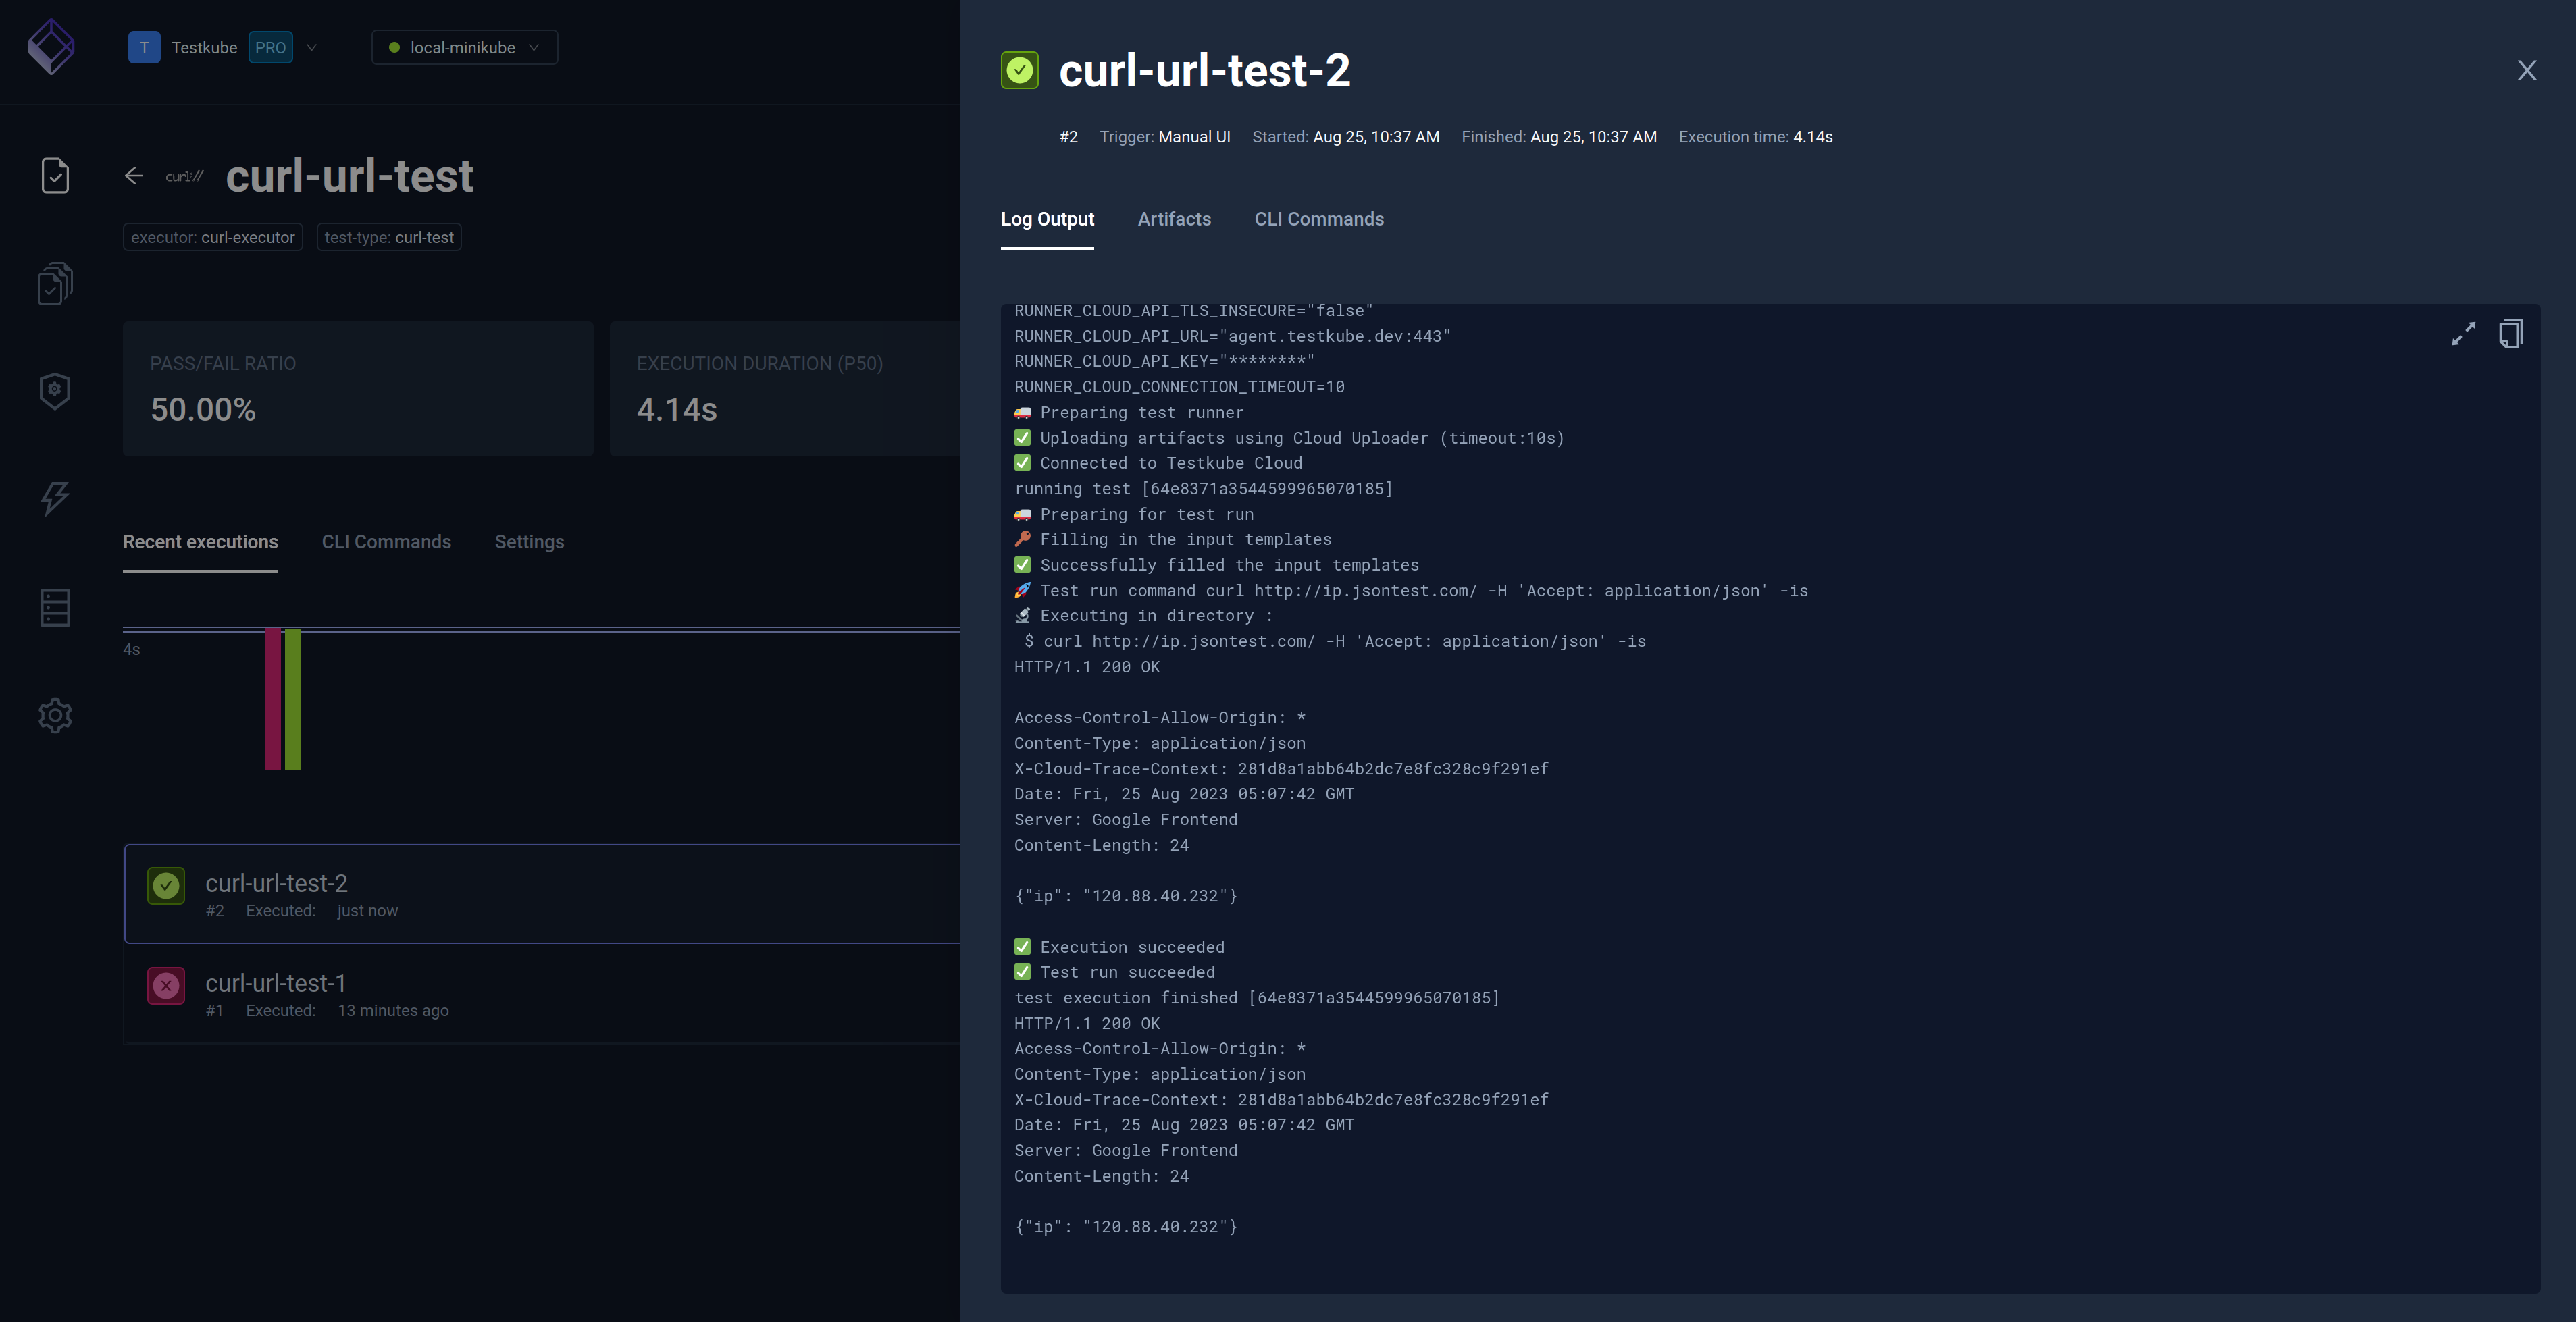
Task: Go back using the arrow icon
Action: coord(134,176)
